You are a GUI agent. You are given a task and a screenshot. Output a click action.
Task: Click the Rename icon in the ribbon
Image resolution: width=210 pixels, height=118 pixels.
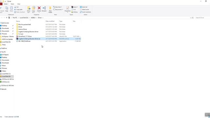point(44,8)
